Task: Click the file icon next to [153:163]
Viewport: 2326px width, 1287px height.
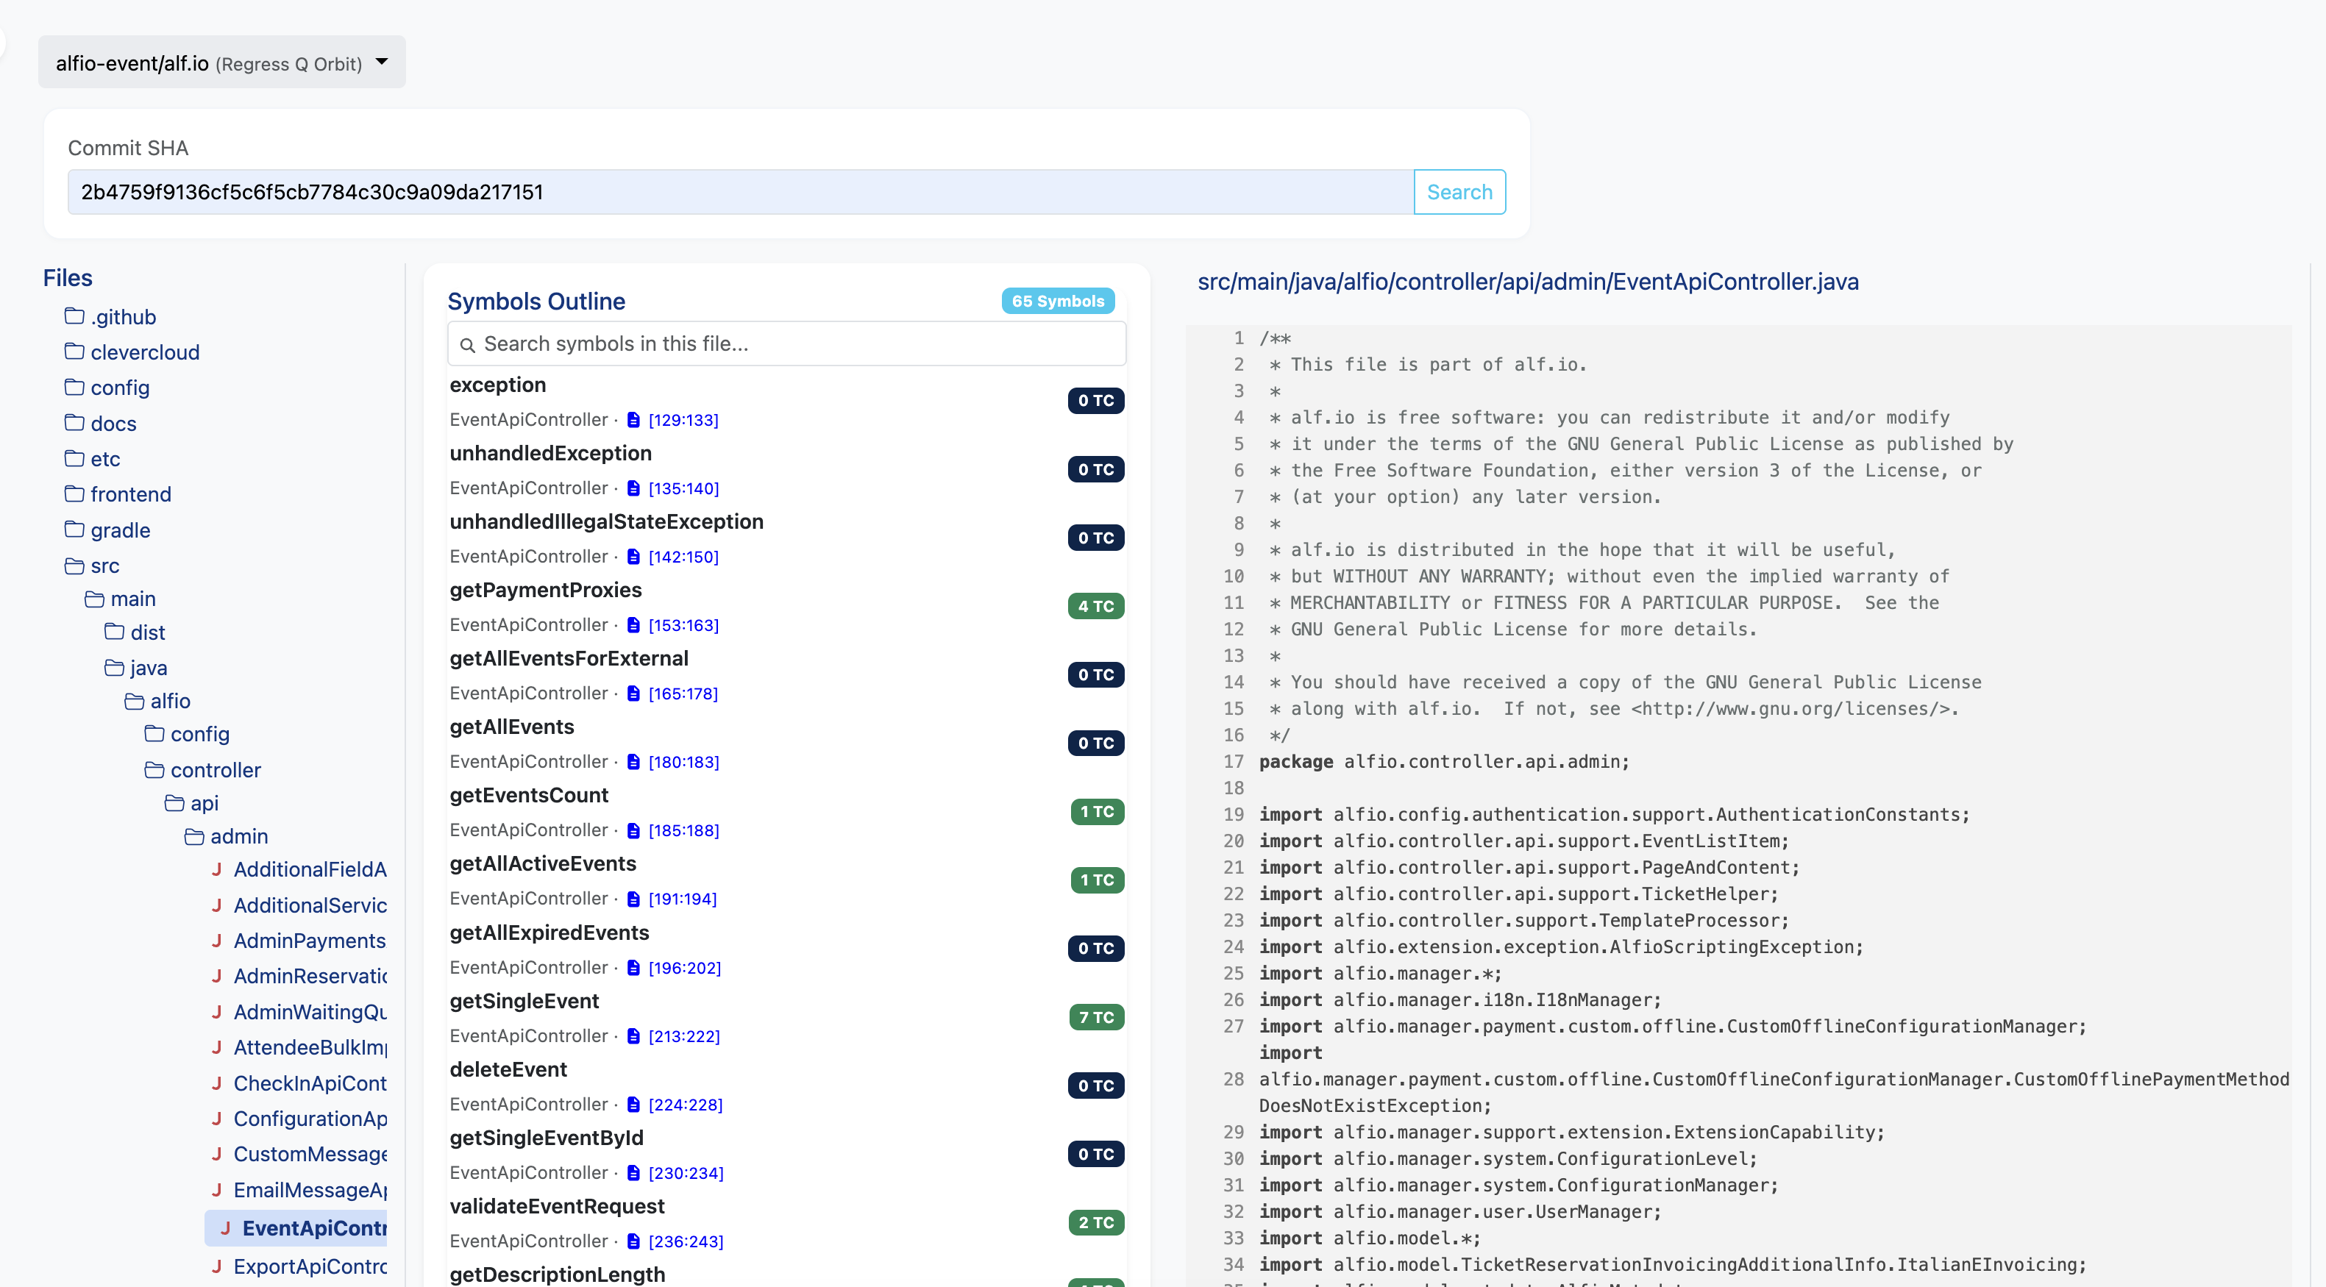Action: [x=633, y=624]
